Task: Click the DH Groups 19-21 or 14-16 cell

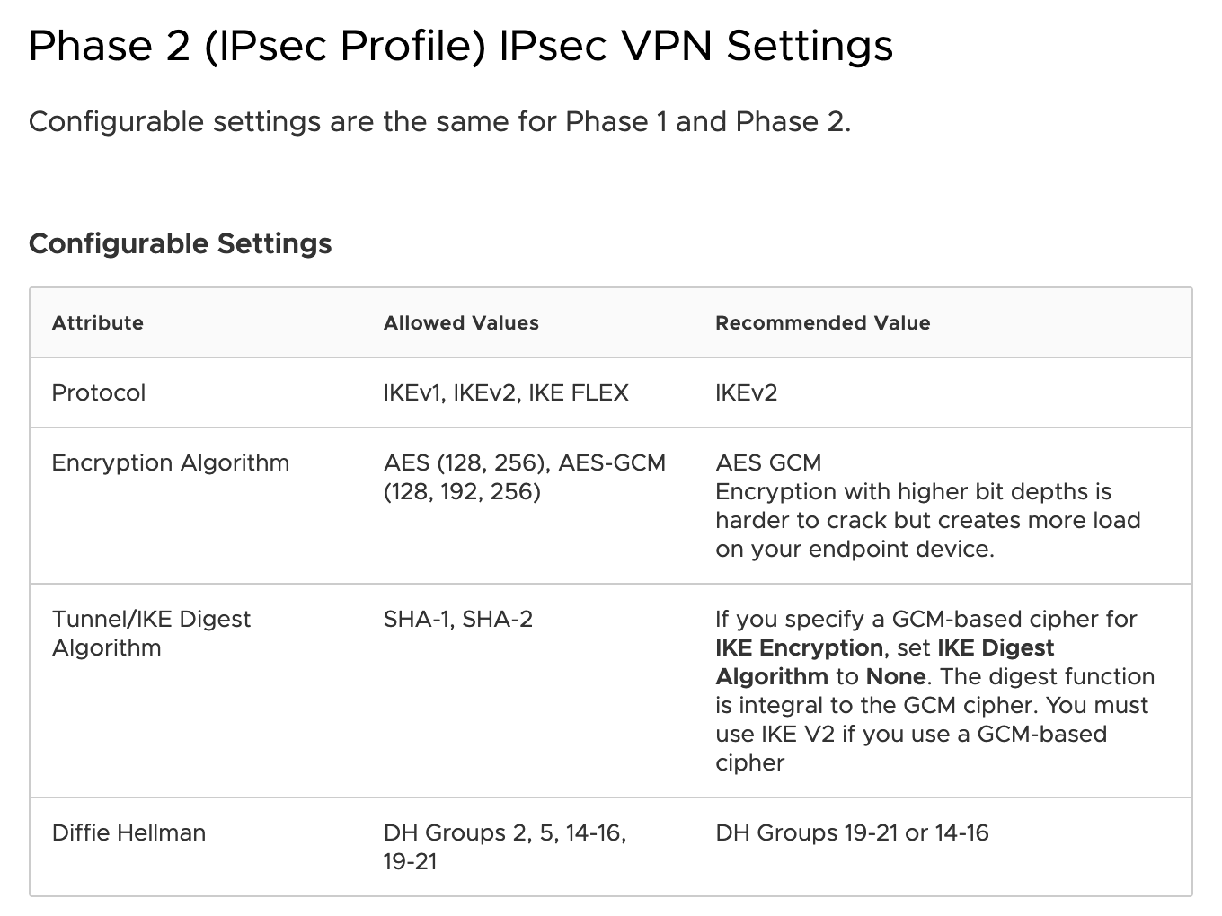Action: (x=852, y=832)
